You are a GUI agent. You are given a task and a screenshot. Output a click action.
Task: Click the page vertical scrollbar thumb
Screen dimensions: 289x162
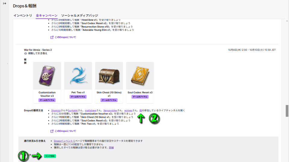287,111
